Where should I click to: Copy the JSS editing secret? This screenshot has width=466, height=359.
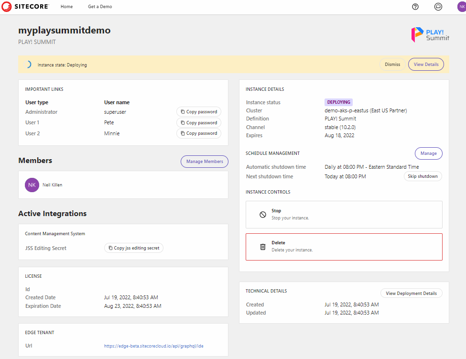(x=133, y=248)
